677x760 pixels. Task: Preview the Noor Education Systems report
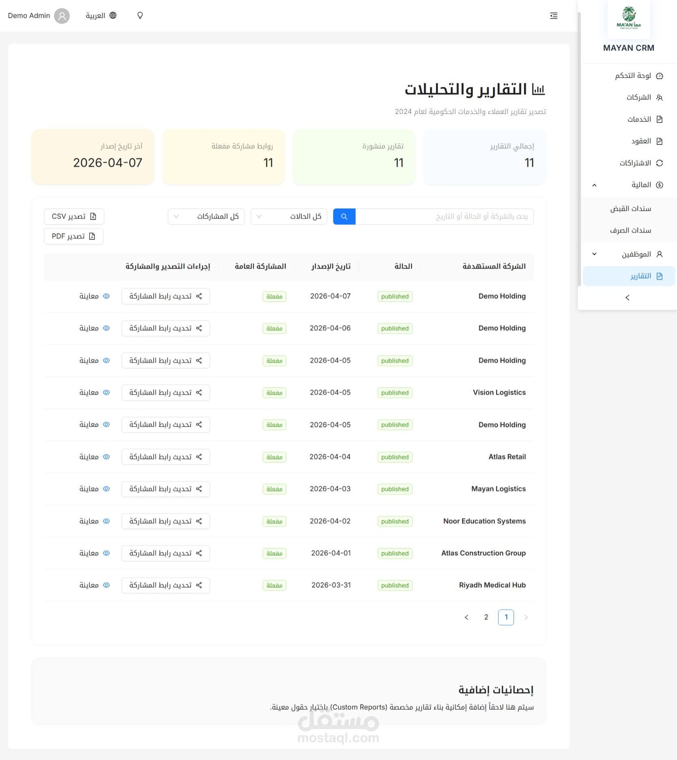click(94, 521)
